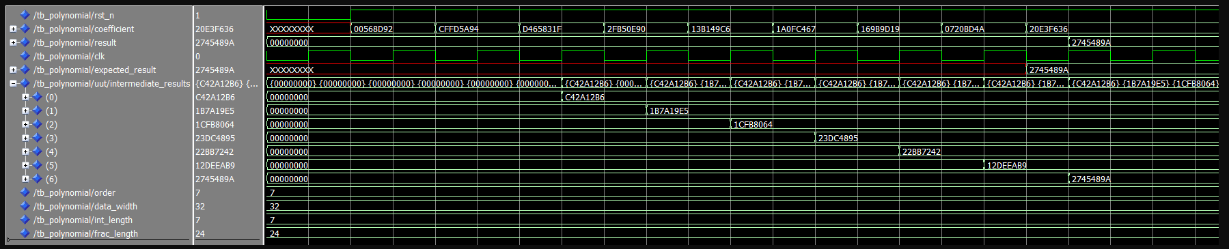1229x249 pixels.
Task: Expand the coefficient signal bus
Action: point(13,29)
